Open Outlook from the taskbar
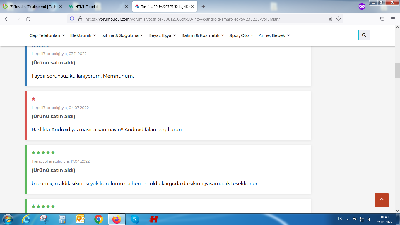Screen dimensions: 400x225 point(80,219)
